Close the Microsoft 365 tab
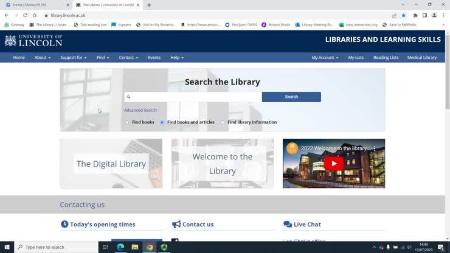This screenshot has width=450, height=253. coord(67,5)
